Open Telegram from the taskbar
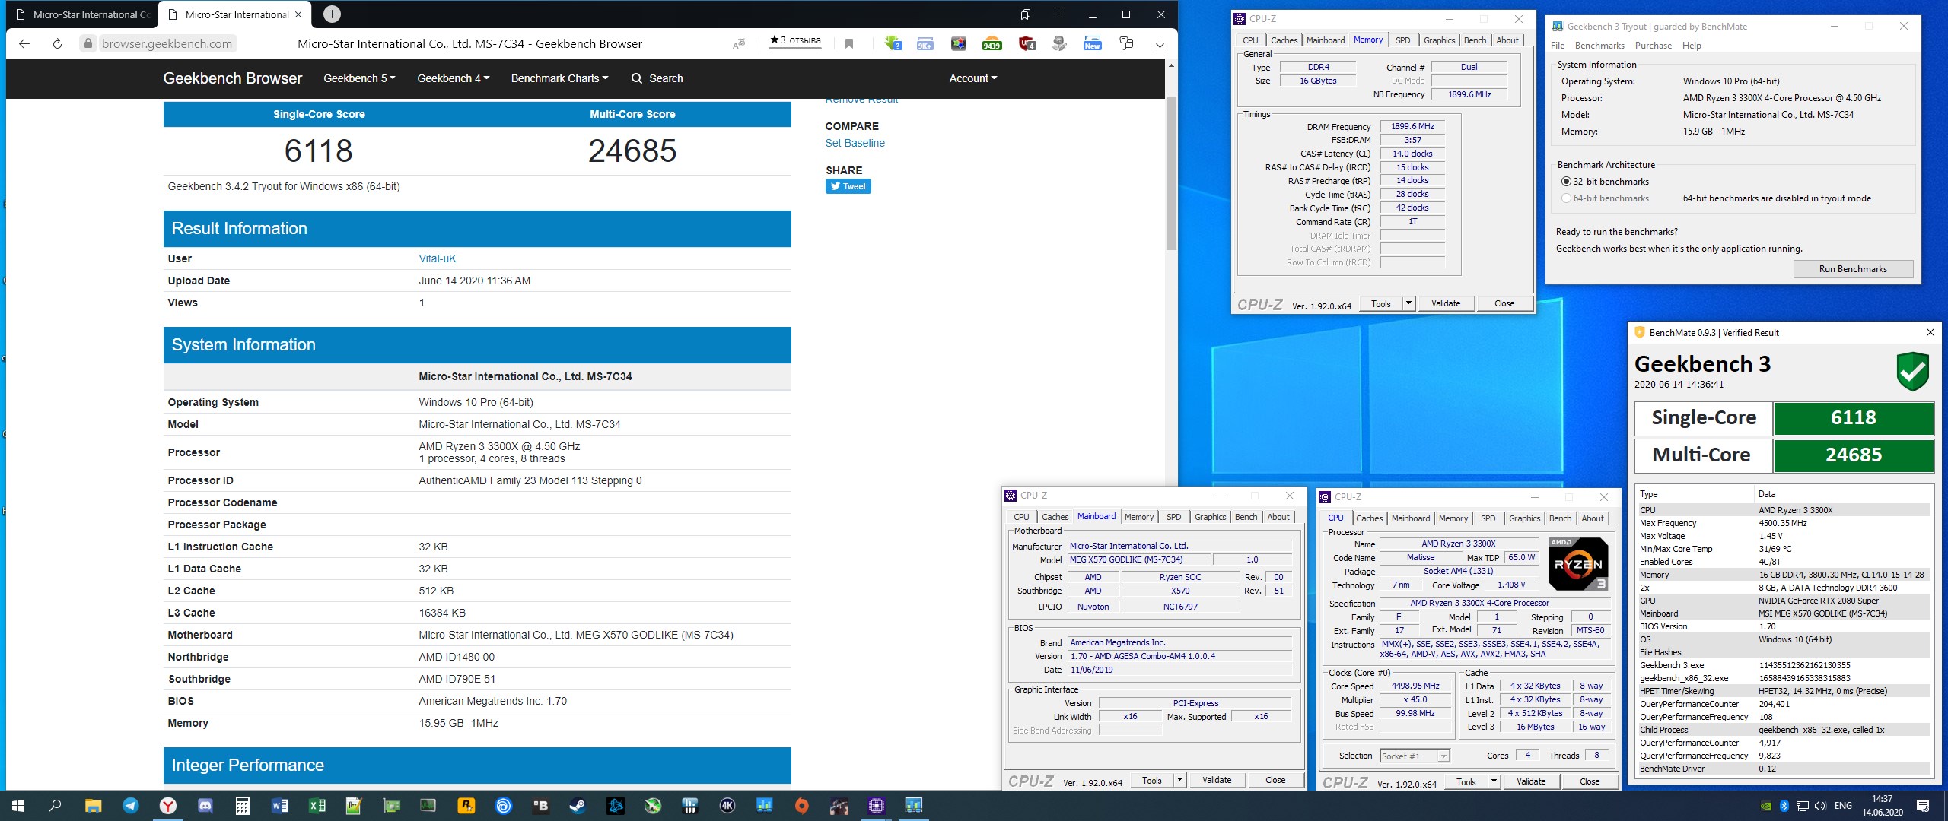 (131, 806)
